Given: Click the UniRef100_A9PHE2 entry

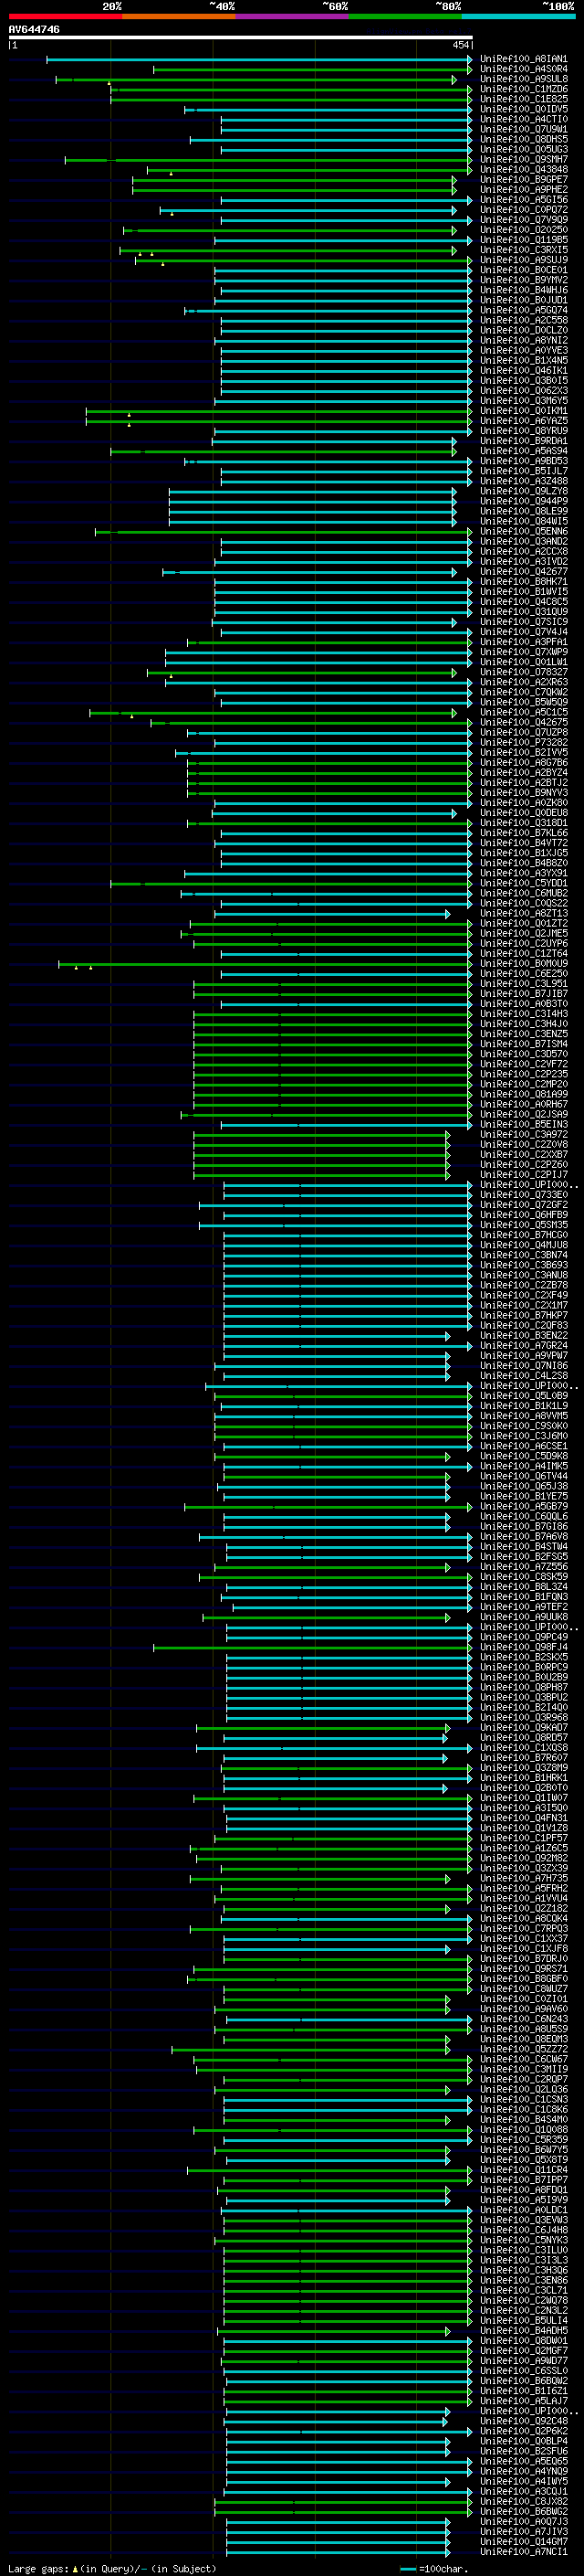Looking at the screenshot, I should tap(523, 189).
